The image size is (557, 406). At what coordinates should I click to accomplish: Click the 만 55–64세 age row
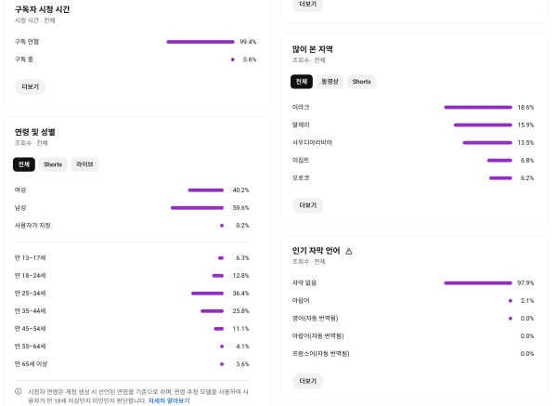pyautogui.click(x=132, y=347)
